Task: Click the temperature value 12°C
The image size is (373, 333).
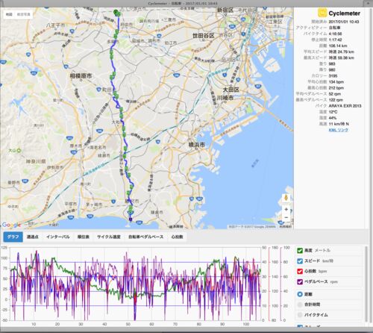Action: coord(333,112)
